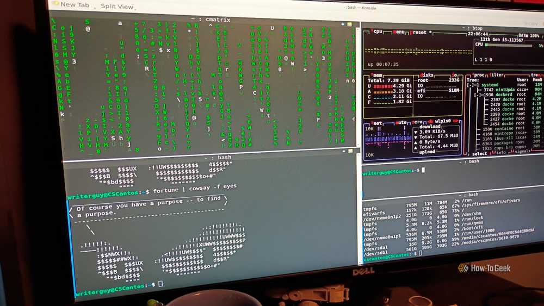Image resolution: width=544 pixels, height=306 pixels.
Task: Click the scrollbar of the lower-left bash pane
Action: tap(360, 208)
